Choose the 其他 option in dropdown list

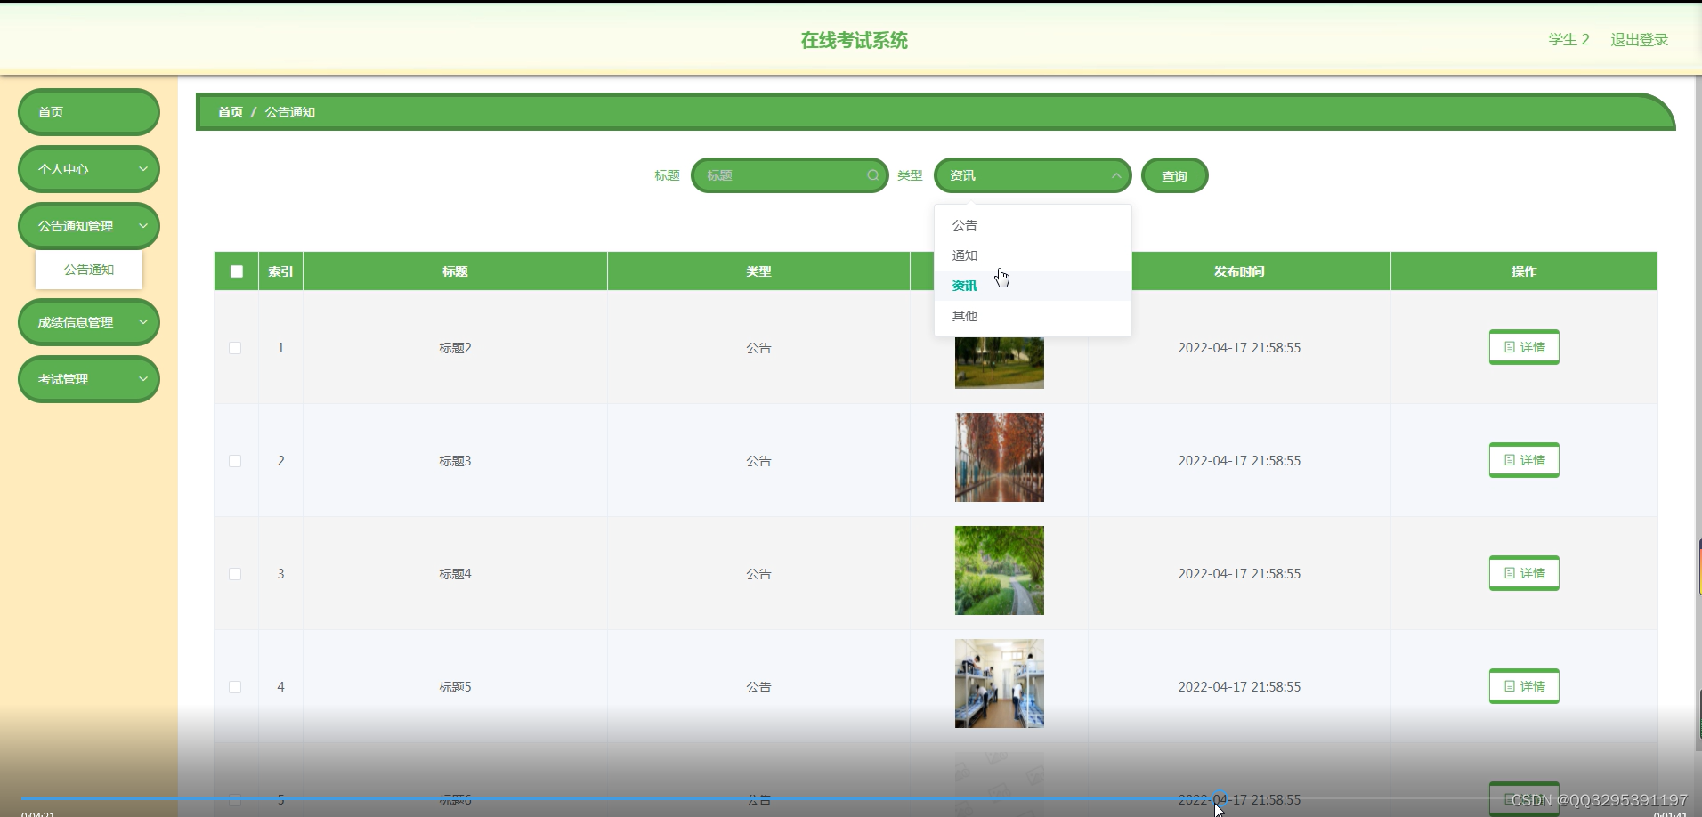(x=1033, y=316)
